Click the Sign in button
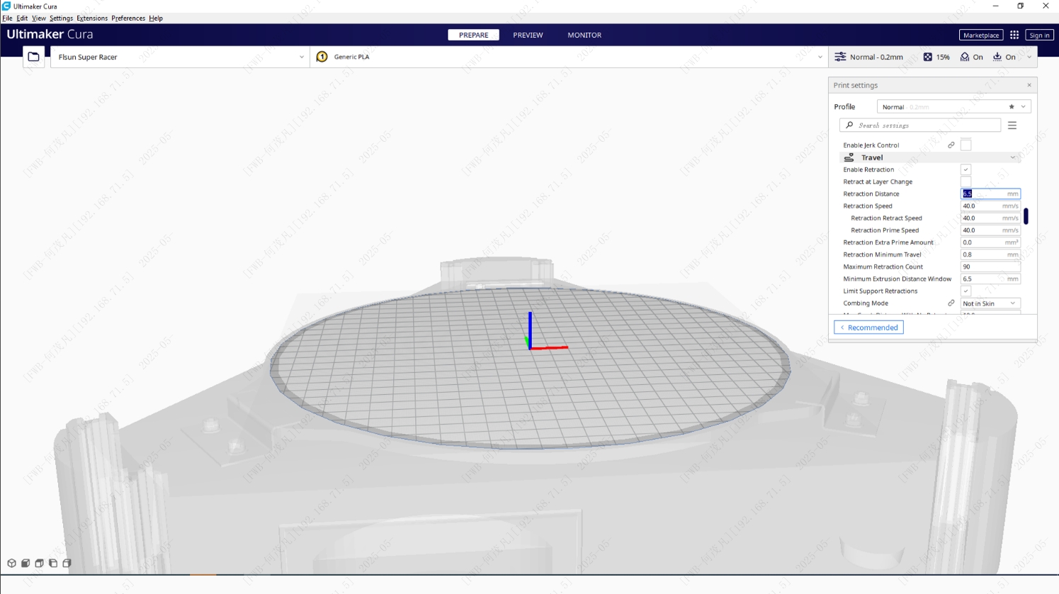The height and width of the screenshot is (594, 1059). click(x=1039, y=35)
